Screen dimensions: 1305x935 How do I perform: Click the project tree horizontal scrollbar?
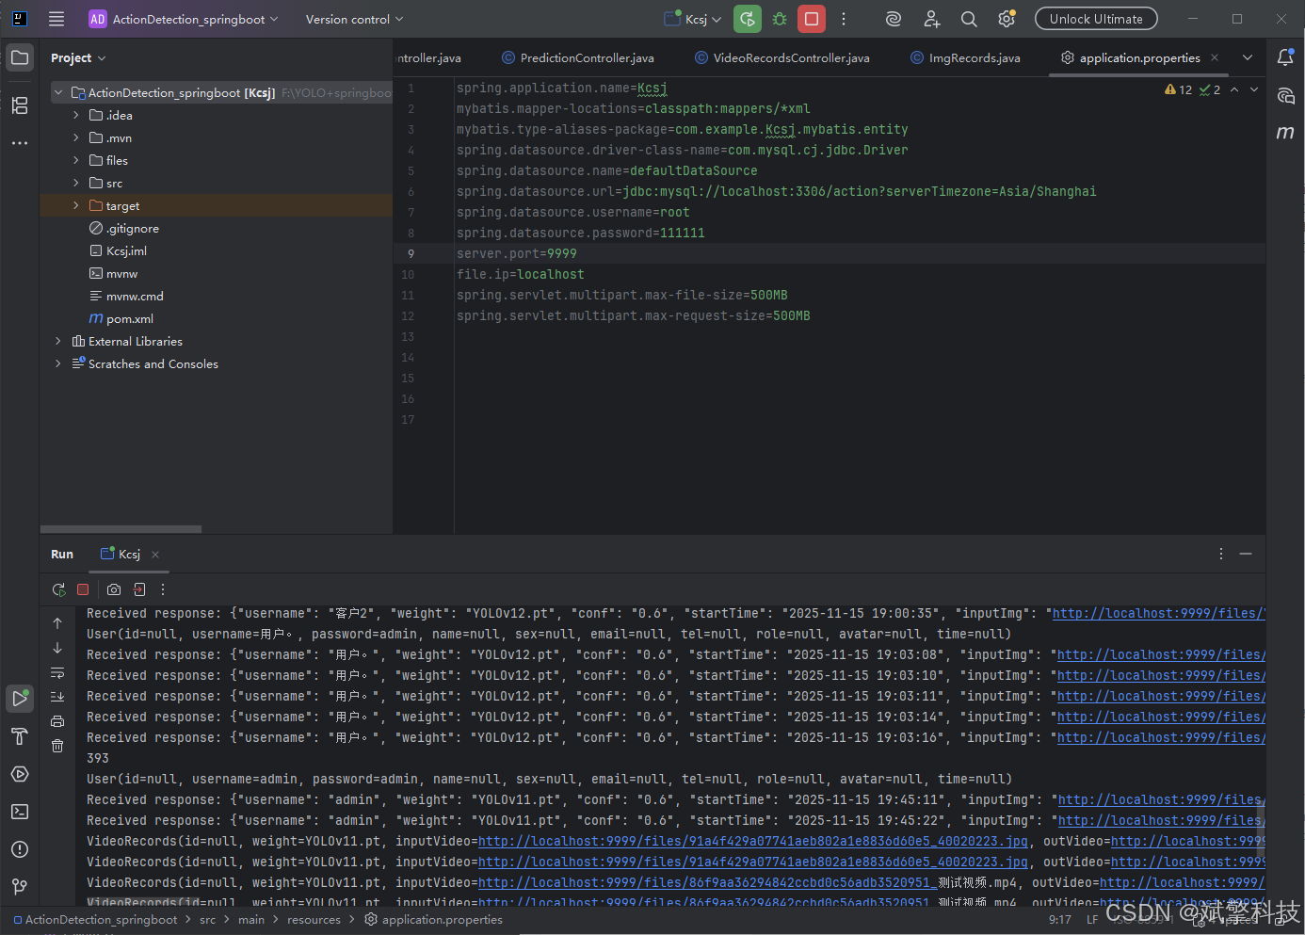tap(121, 529)
